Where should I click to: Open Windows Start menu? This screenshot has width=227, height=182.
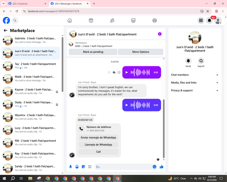4,178
